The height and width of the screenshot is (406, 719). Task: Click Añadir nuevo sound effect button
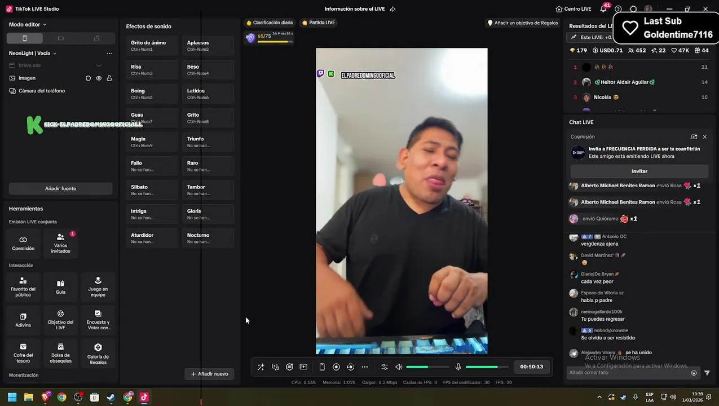tap(209, 374)
